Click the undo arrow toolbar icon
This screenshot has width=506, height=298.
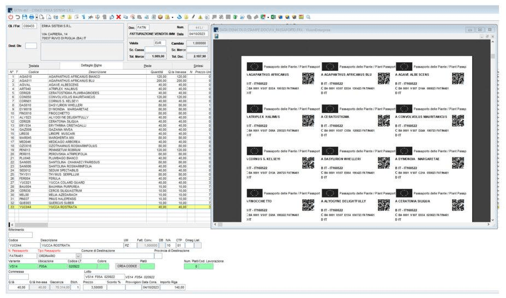point(18,17)
